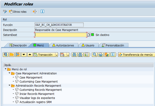Click cube icon beside Case Management
Screen dimensions: 155x106
[17, 77]
